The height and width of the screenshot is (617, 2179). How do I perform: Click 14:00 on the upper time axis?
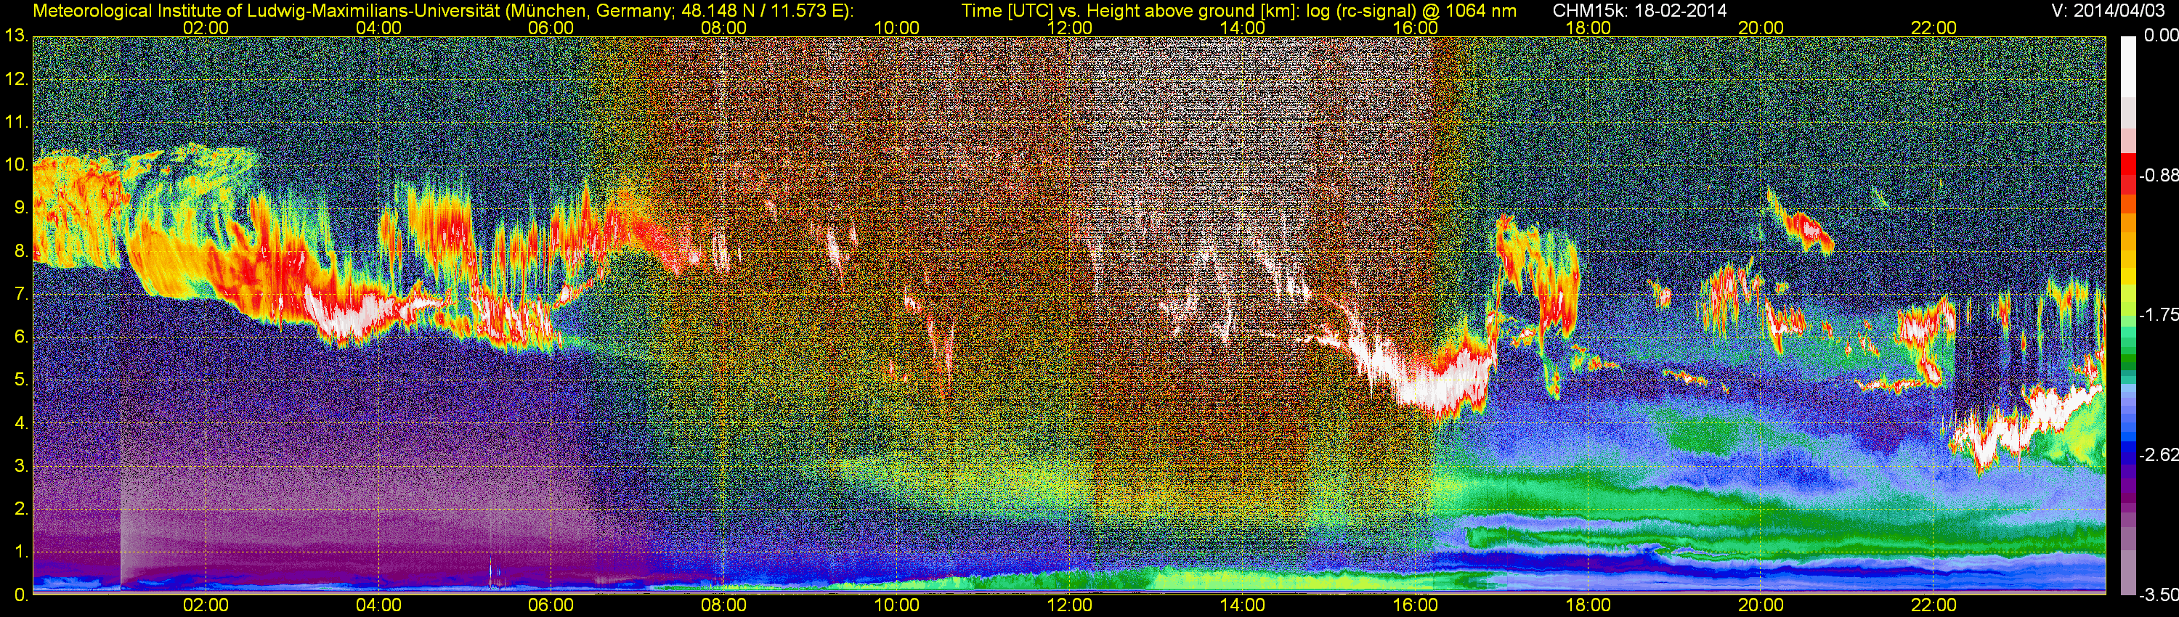[1243, 28]
